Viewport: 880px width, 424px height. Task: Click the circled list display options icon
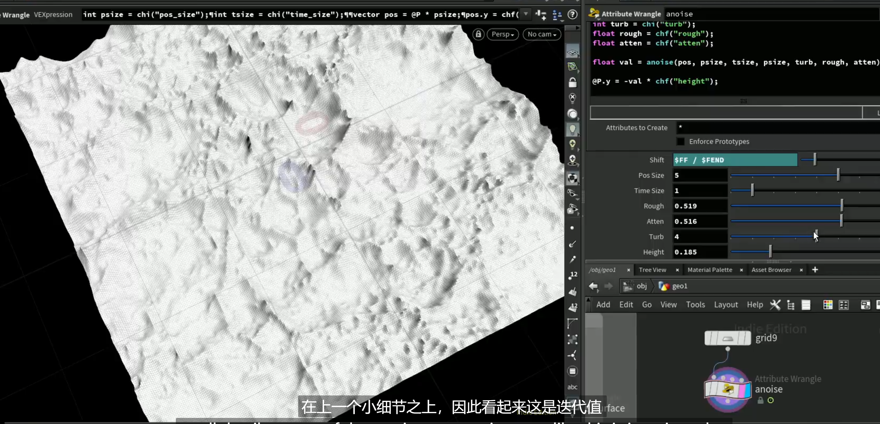tap(573, 371)
